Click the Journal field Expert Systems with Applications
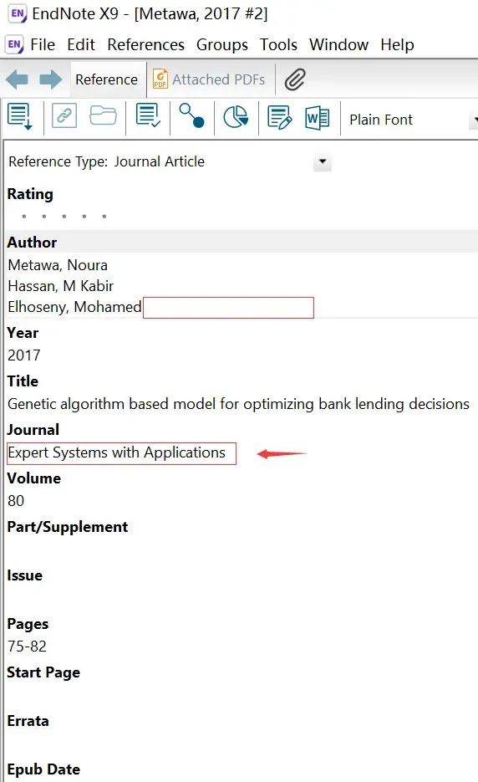 point(121,453)
